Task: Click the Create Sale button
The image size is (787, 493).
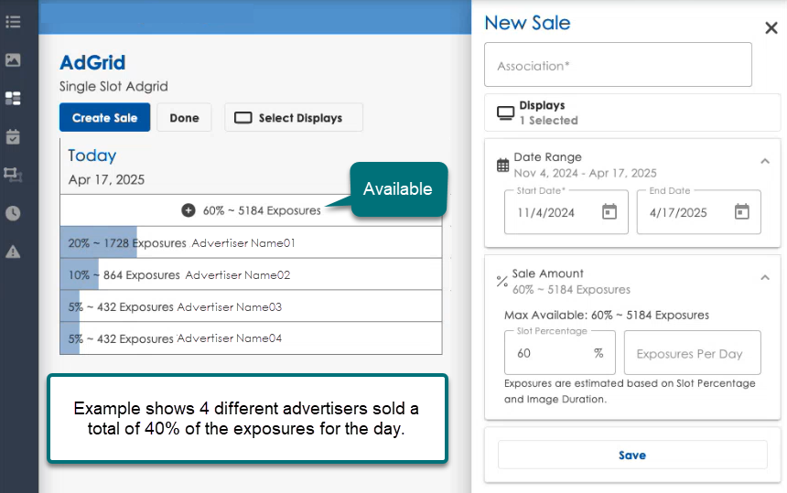Action: (104, 118)
